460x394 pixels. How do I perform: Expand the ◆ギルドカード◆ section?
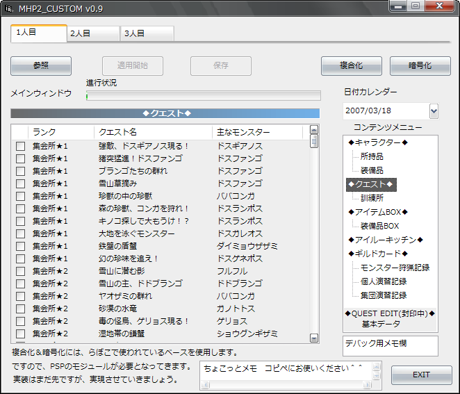tap(381, 254)
